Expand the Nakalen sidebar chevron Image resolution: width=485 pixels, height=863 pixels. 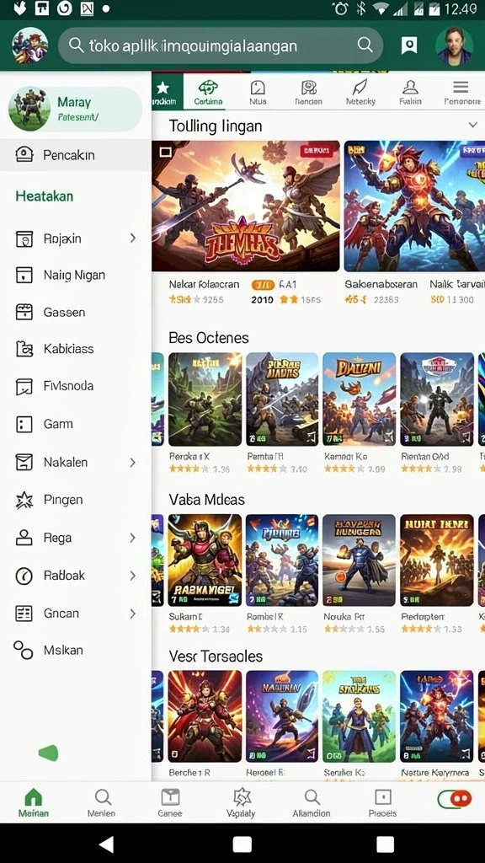click(132, 463)
